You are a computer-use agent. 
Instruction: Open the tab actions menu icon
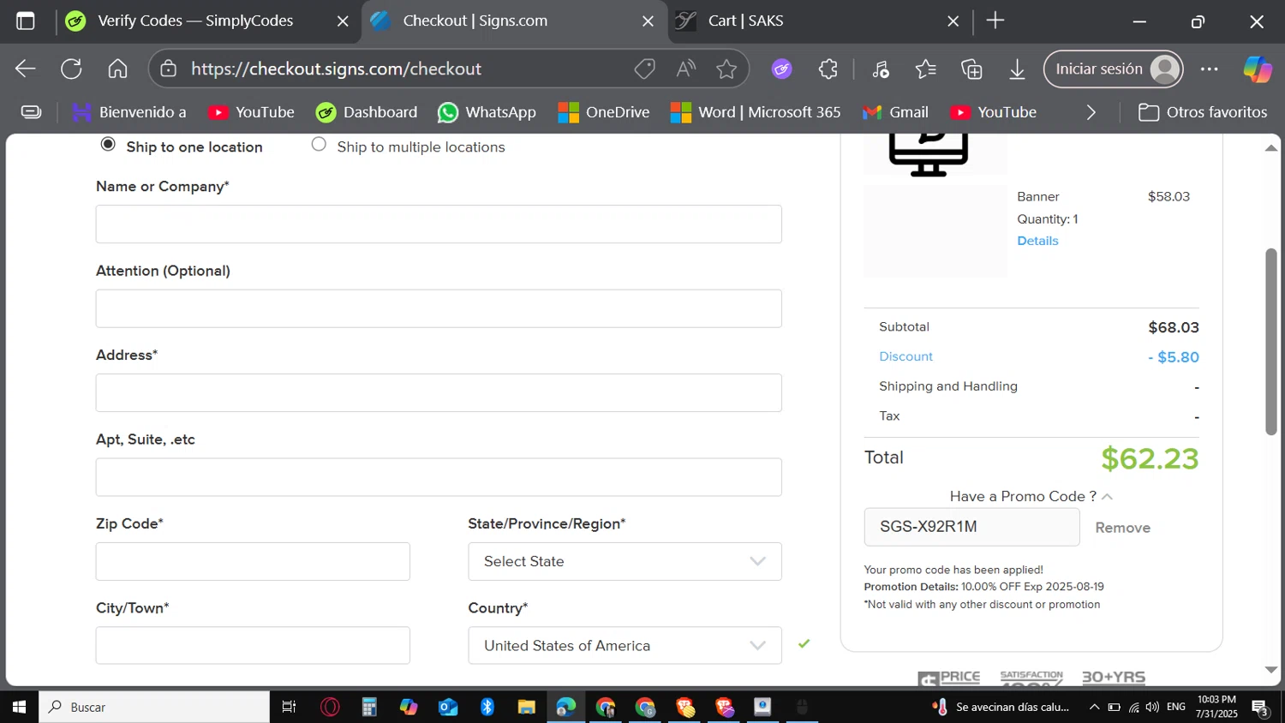coord(26,21)
